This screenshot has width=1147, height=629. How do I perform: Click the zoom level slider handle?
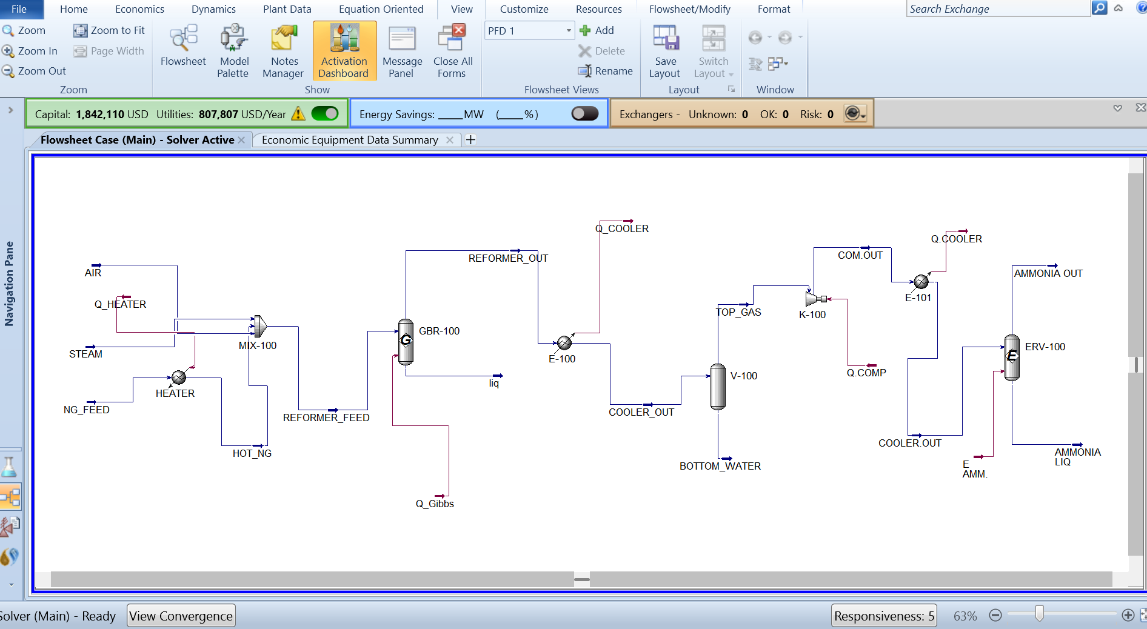(x=1039, y=614)
